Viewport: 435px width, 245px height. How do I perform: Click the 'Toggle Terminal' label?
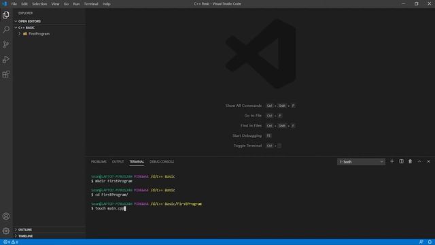coord(247,146)
